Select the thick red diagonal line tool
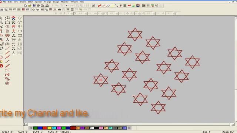 [7, 53]
